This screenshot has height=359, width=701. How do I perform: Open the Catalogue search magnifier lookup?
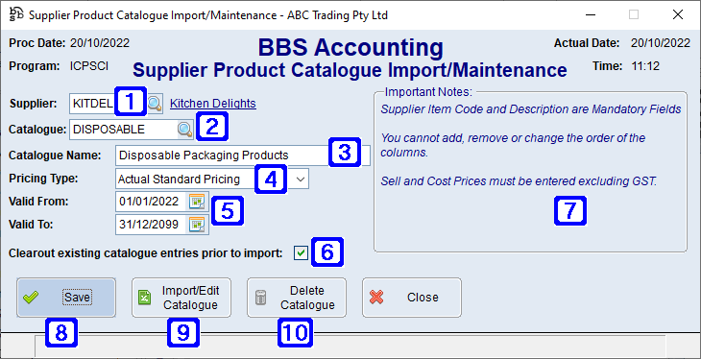point(184,130)
